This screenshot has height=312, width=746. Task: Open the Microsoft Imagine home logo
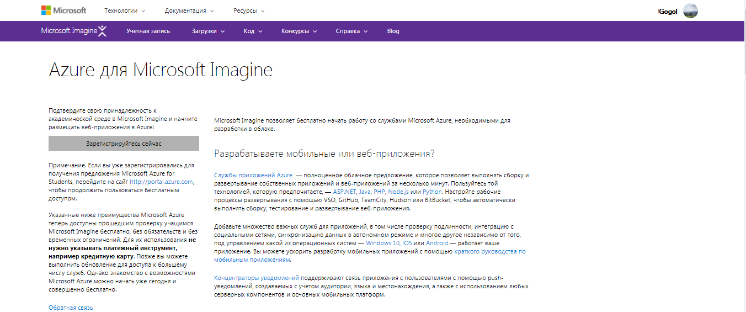click(74, 31)
